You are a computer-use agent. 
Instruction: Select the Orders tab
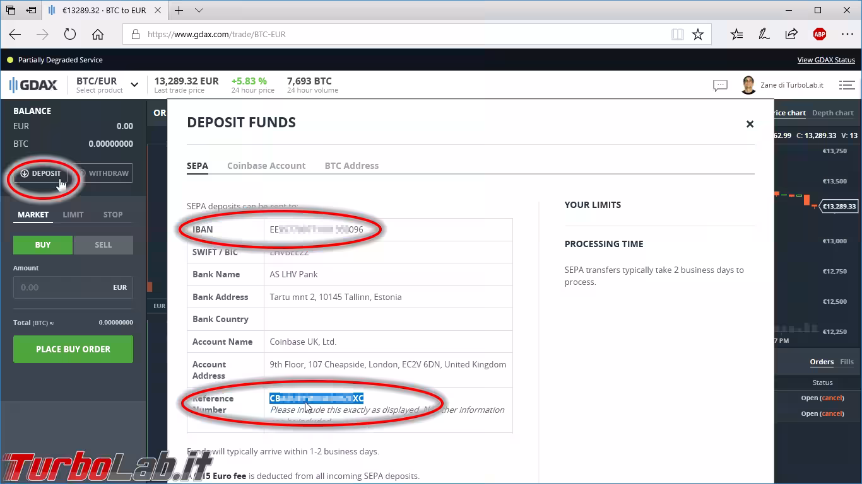pos(822,362)
